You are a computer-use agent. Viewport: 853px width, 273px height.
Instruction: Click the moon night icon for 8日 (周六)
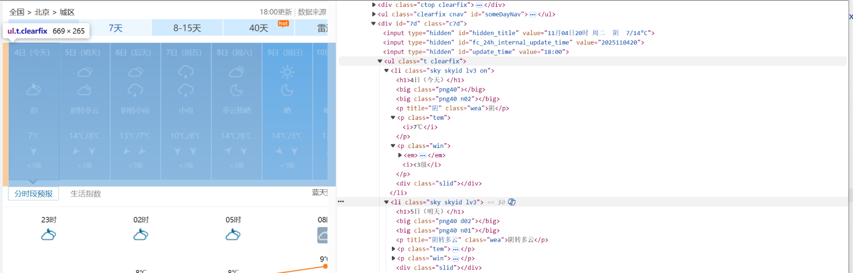(x=236, y=90)
